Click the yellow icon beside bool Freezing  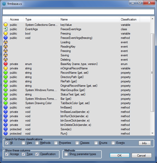(x=6, y=34)
